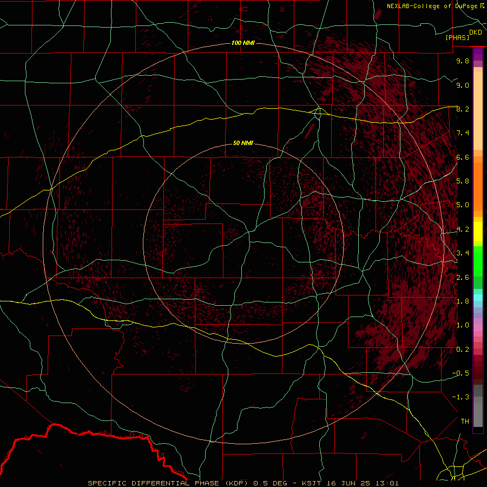The height and width of the screenshot is (487, 487).
Task: Click the 7.4 value on the color scale
Action: [463, 133]
